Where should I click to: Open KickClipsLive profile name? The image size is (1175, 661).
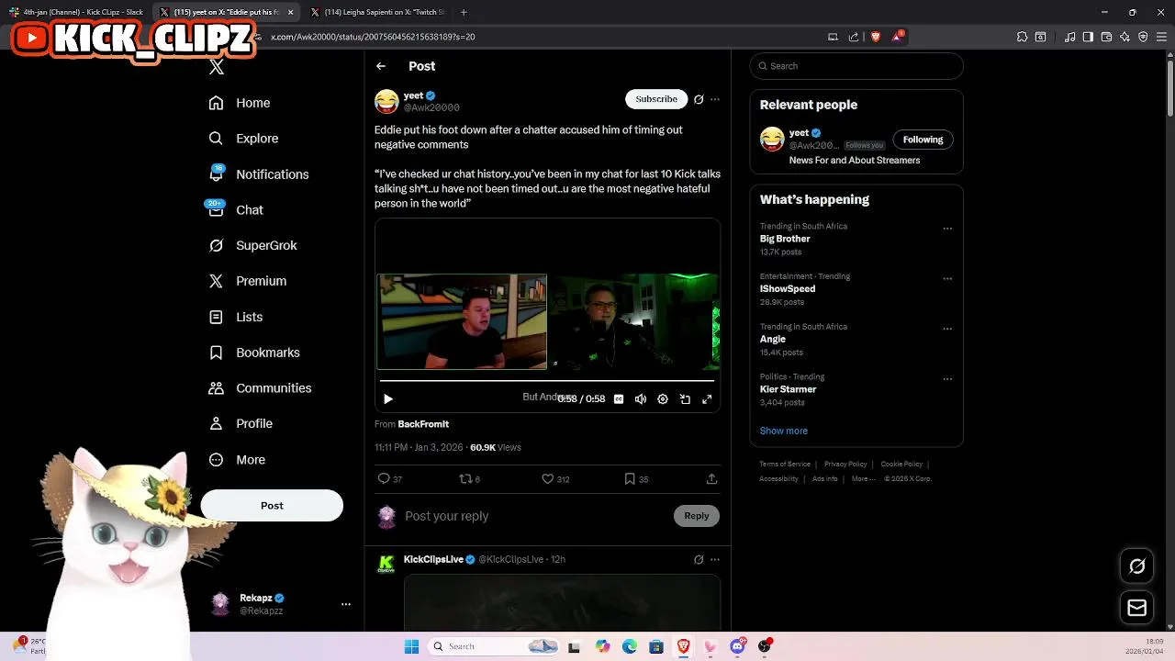tap(433, 559)
